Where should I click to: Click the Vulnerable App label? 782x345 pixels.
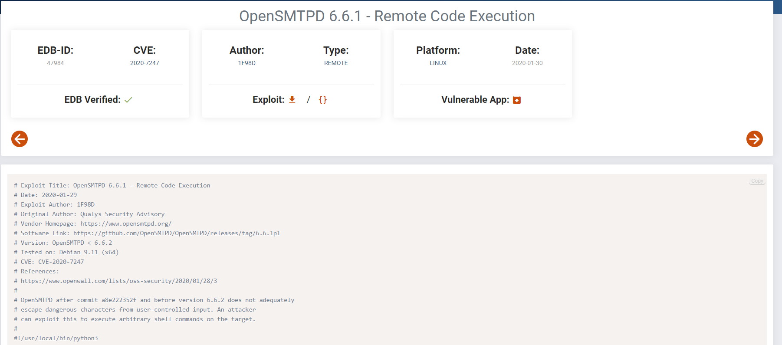(x=475, y=100)
